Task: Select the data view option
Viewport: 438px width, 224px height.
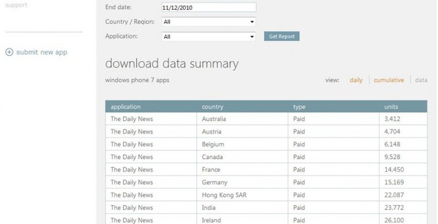Action: click(421, 80)
